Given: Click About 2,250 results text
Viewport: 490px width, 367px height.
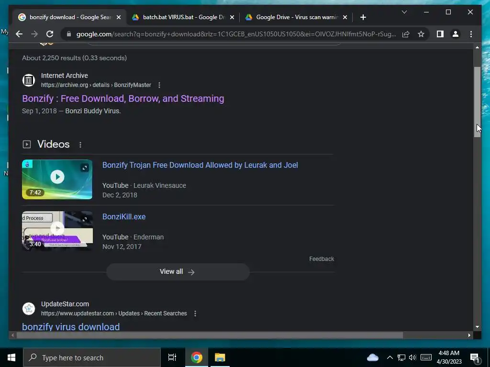Looking at the screenshot, I should 74,58.
